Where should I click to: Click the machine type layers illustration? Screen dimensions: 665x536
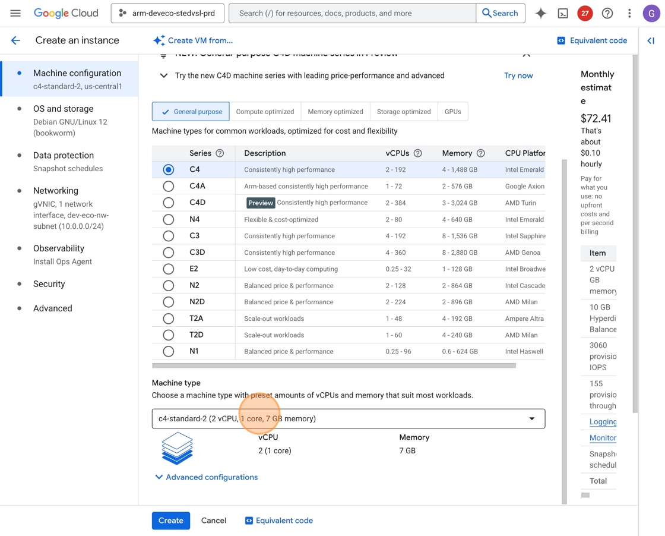pos(178,448)
